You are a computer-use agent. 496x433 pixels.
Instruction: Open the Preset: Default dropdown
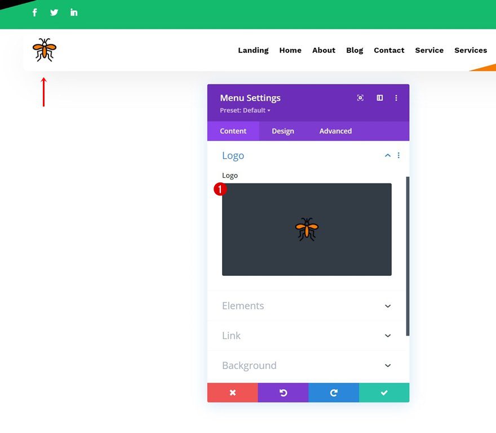(x=245, y=110)
